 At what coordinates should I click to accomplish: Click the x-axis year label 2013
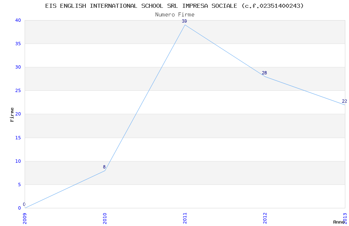click(345, 219)
